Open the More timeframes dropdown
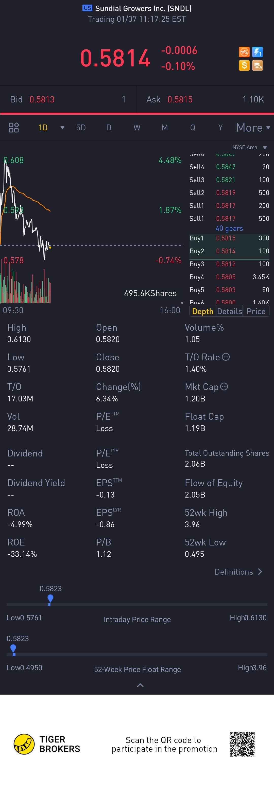274x794 pixels. point(253,128)
